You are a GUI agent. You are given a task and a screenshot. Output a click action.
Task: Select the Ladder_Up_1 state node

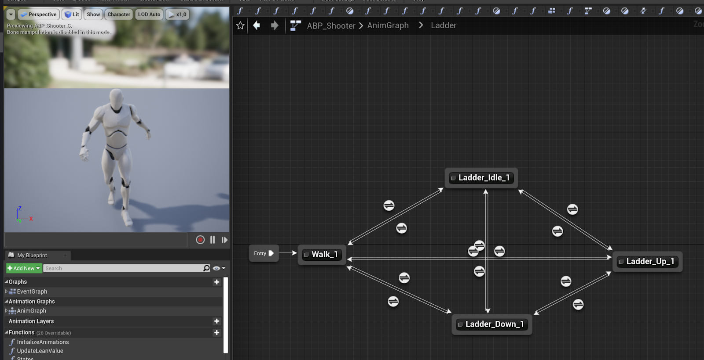click(647, 262)
